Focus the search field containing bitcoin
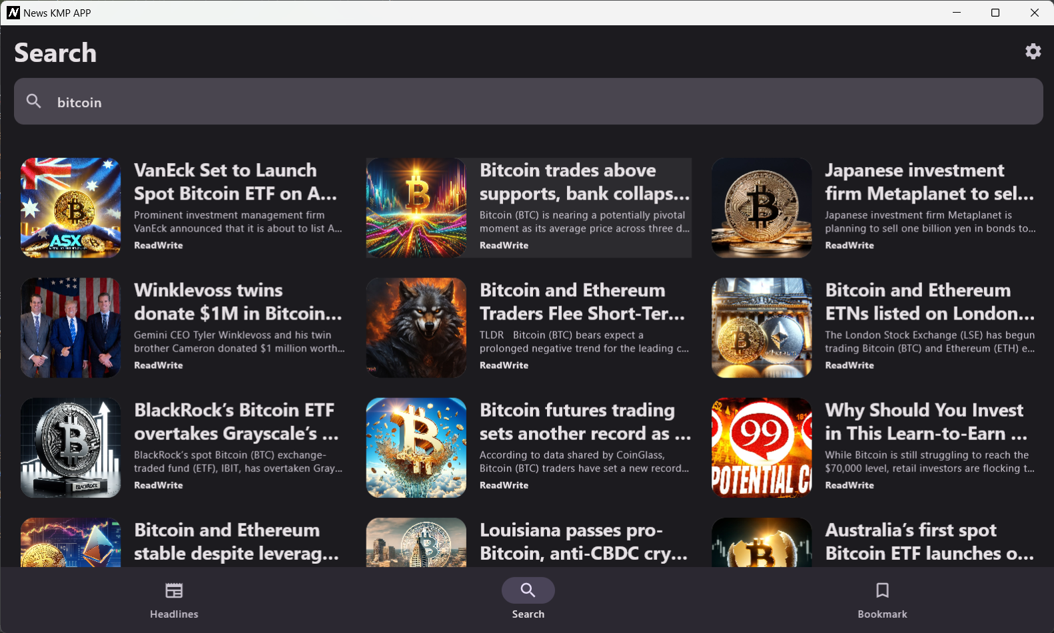 tap(528, 101)
